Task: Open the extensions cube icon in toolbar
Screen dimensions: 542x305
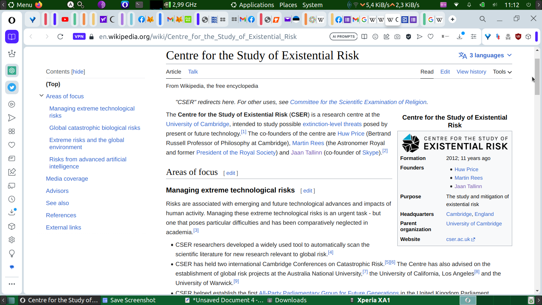Action: tap(528, 37)
